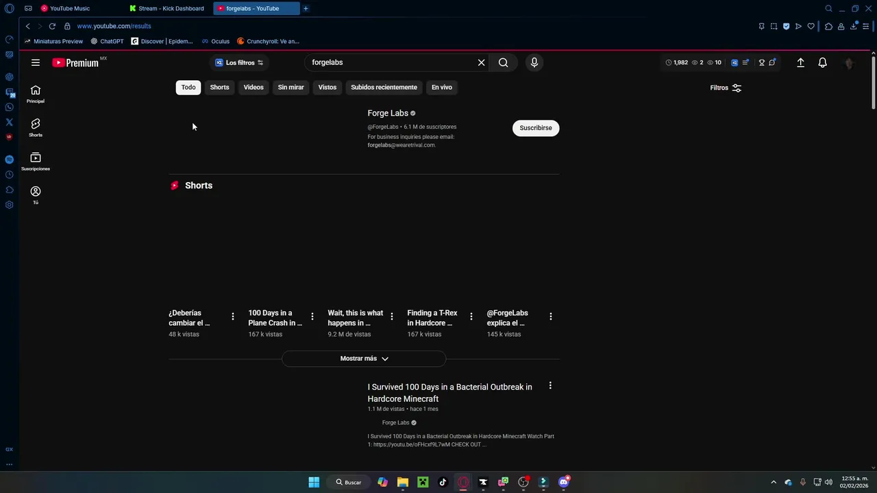Open Principal home in YouTube sidebar

coord(36,94)
